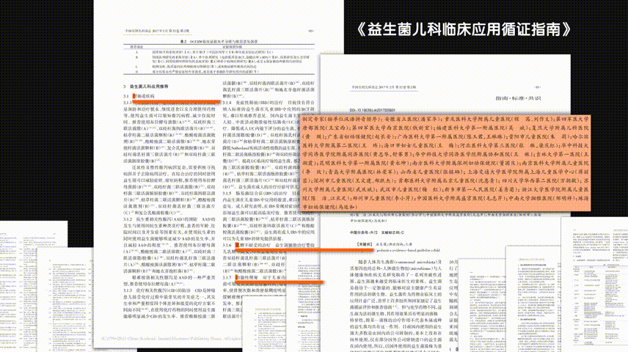Open the page thumbnail in the bottom-right corner
Viewport: 628px width, 352px height.
tap(594, 285)
